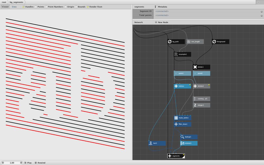
Task: Select the integer1 node's Z icon
Action: [195, 105]
